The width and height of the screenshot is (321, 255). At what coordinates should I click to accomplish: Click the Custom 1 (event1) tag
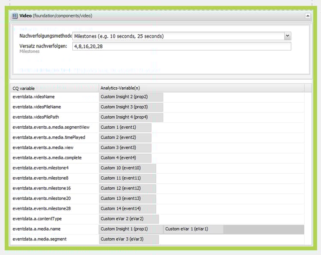pyautogui.click(x=125, y=127)
